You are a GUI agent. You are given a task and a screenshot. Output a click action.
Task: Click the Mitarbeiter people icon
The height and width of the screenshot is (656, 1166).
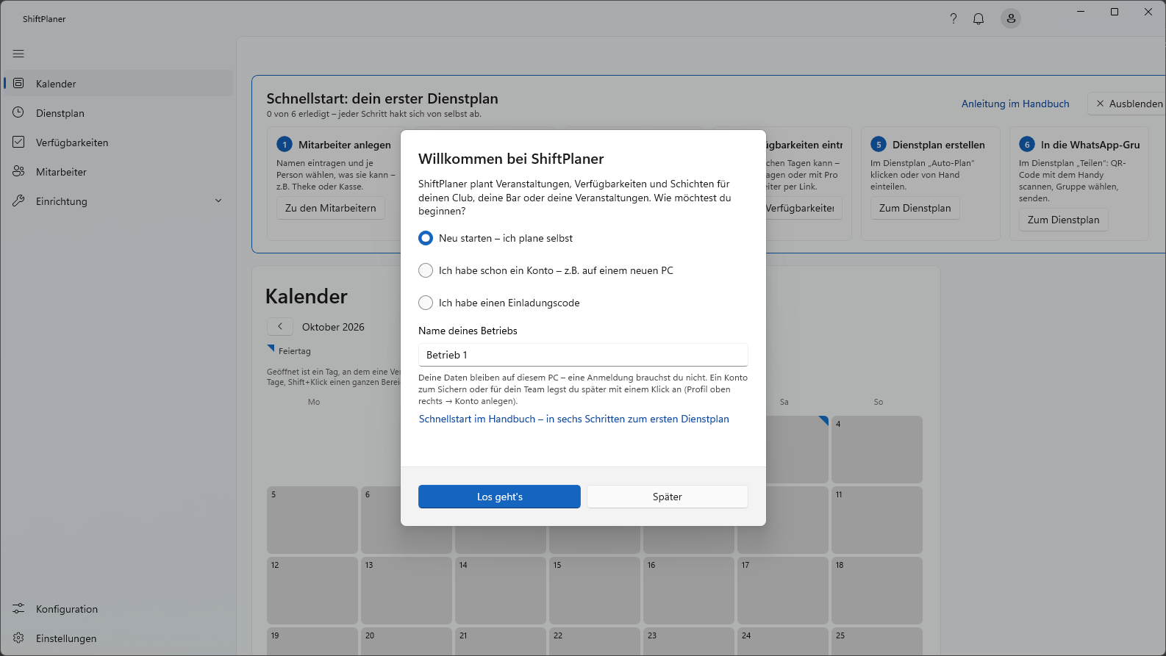pyautogui.click(x=19, y=172)
